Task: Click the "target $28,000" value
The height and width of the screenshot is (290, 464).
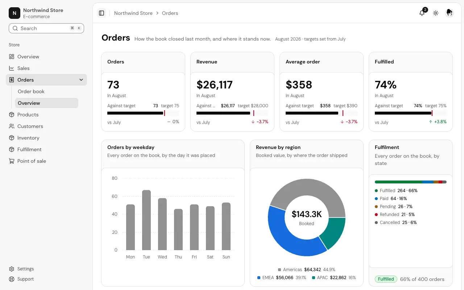Action: [x=253, y=106]
